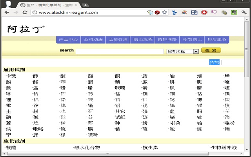Click the address bar URL field
The width and height of the screenshot is (251, 157).
90,13
